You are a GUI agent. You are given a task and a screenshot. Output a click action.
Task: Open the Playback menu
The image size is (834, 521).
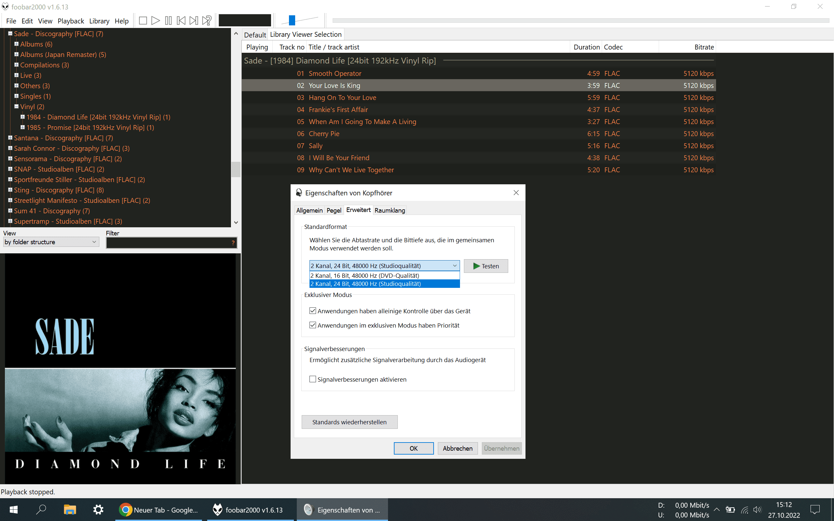pos(71,21)
